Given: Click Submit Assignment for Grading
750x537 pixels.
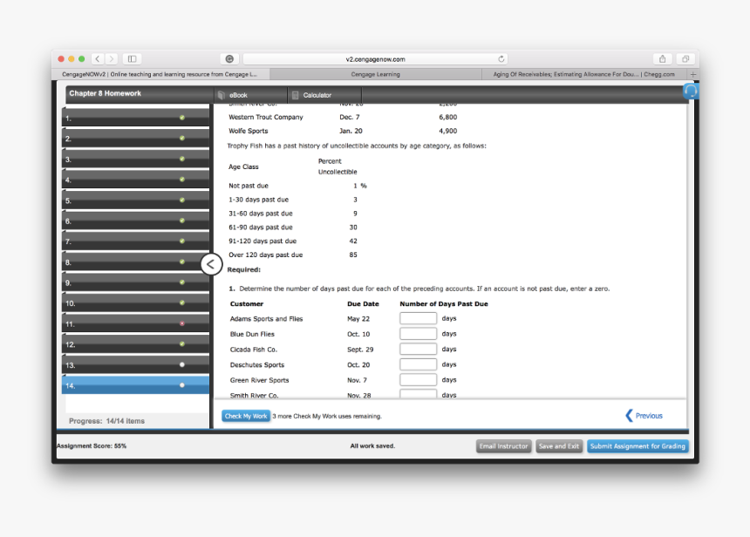Looking at the screenshot, I should [x=637, y=446].
